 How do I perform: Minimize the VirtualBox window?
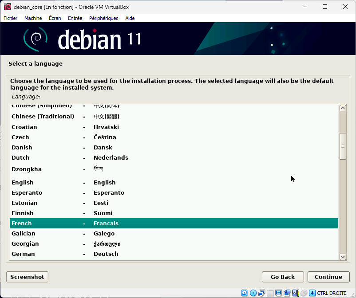coord(305,7)
